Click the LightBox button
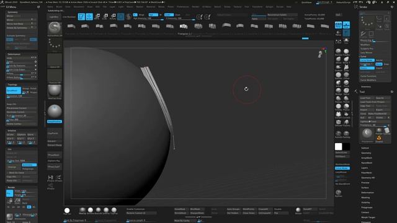Viewport: 397px width, 223px height. (54, 17)
